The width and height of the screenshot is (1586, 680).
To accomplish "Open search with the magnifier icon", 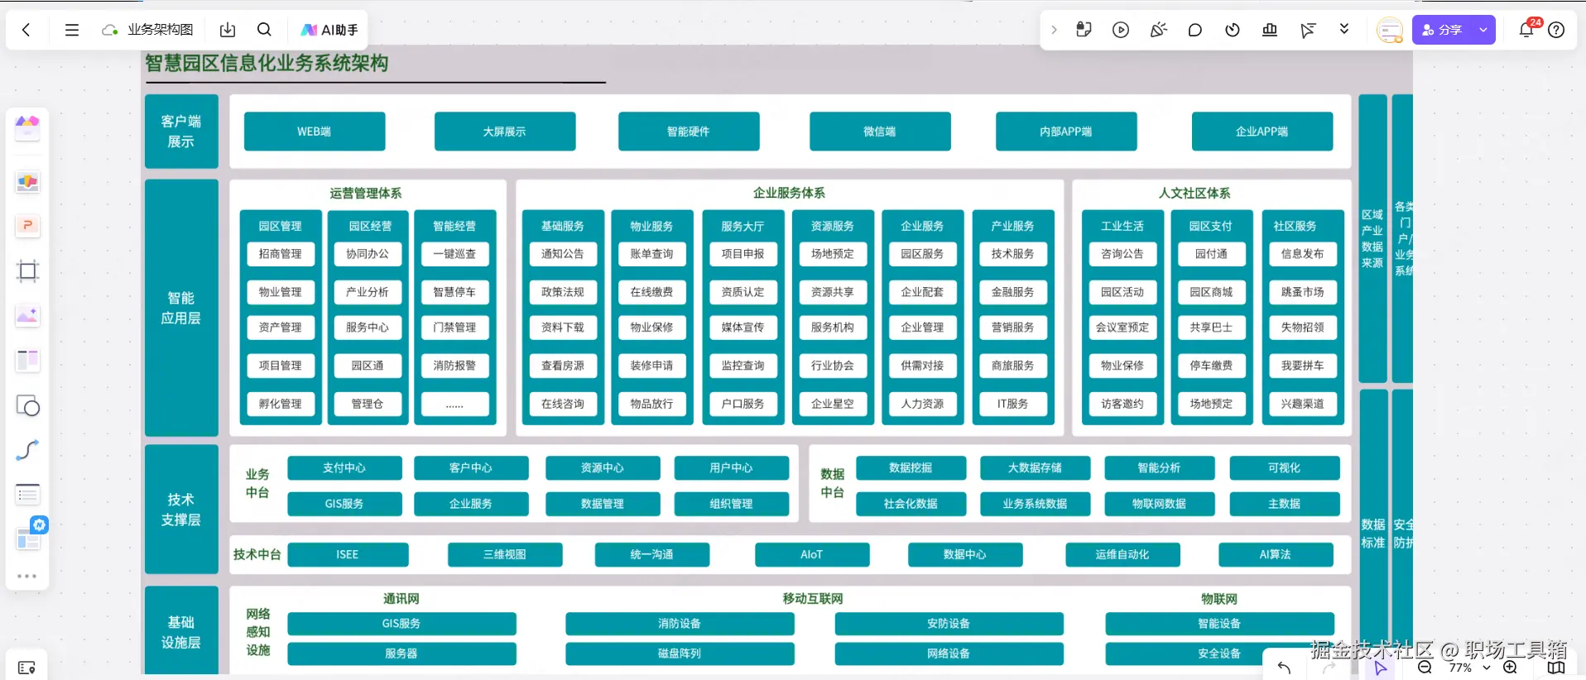I will point(264,30).
